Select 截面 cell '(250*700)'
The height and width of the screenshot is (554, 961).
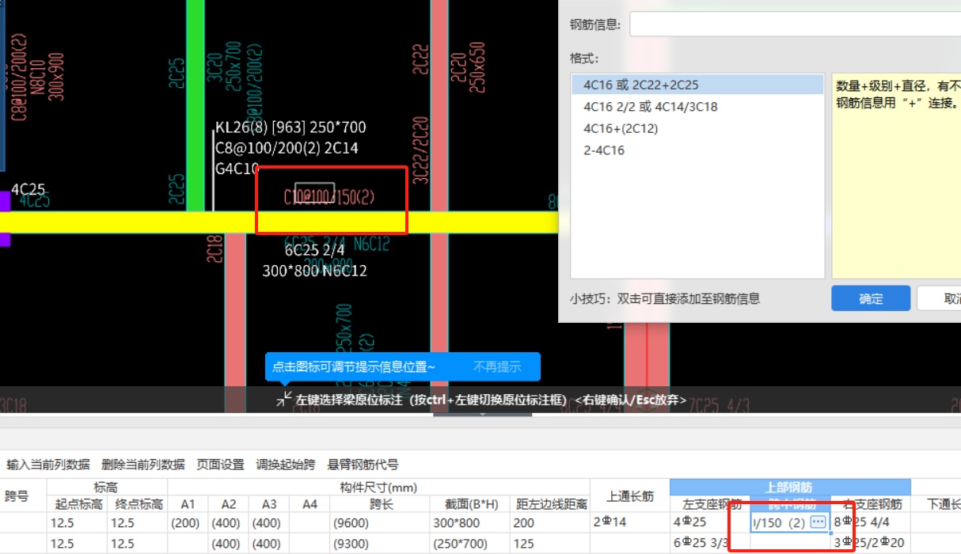470,544
